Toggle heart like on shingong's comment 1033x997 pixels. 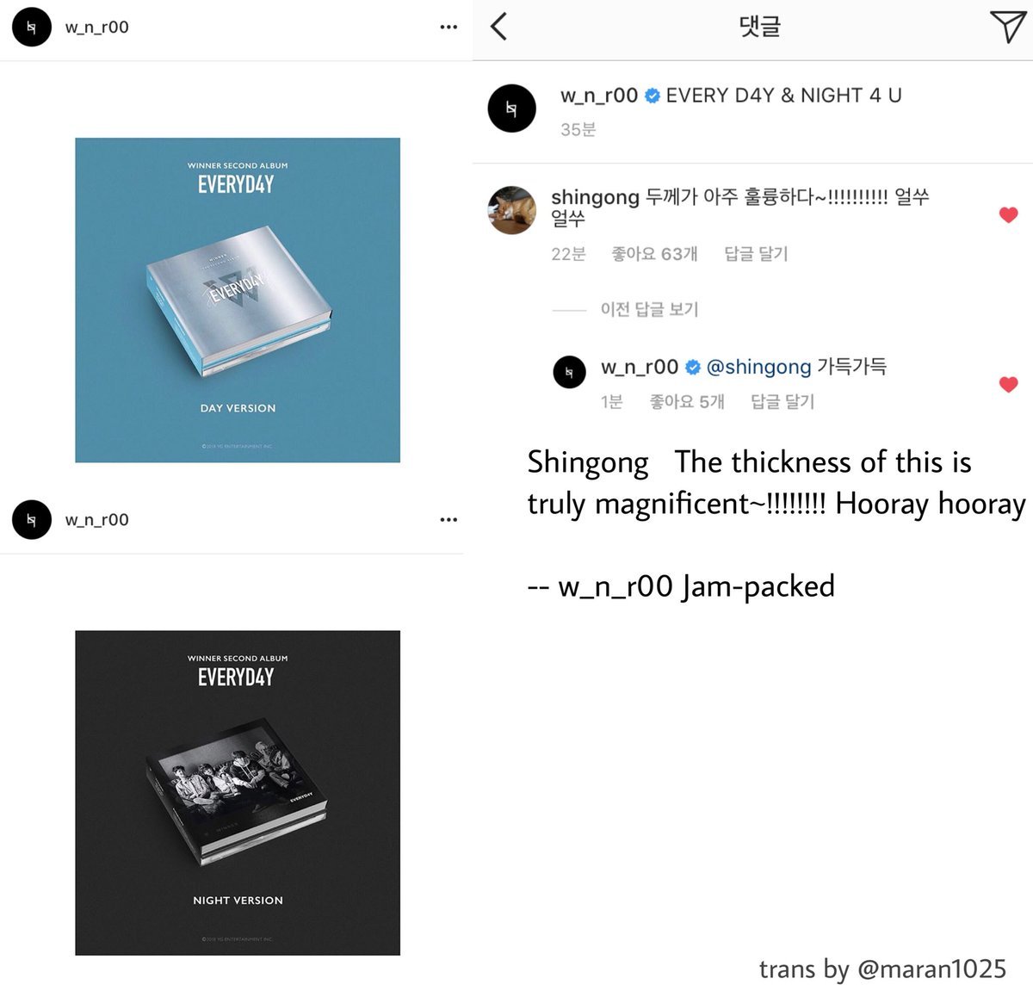click(1009, 215)
